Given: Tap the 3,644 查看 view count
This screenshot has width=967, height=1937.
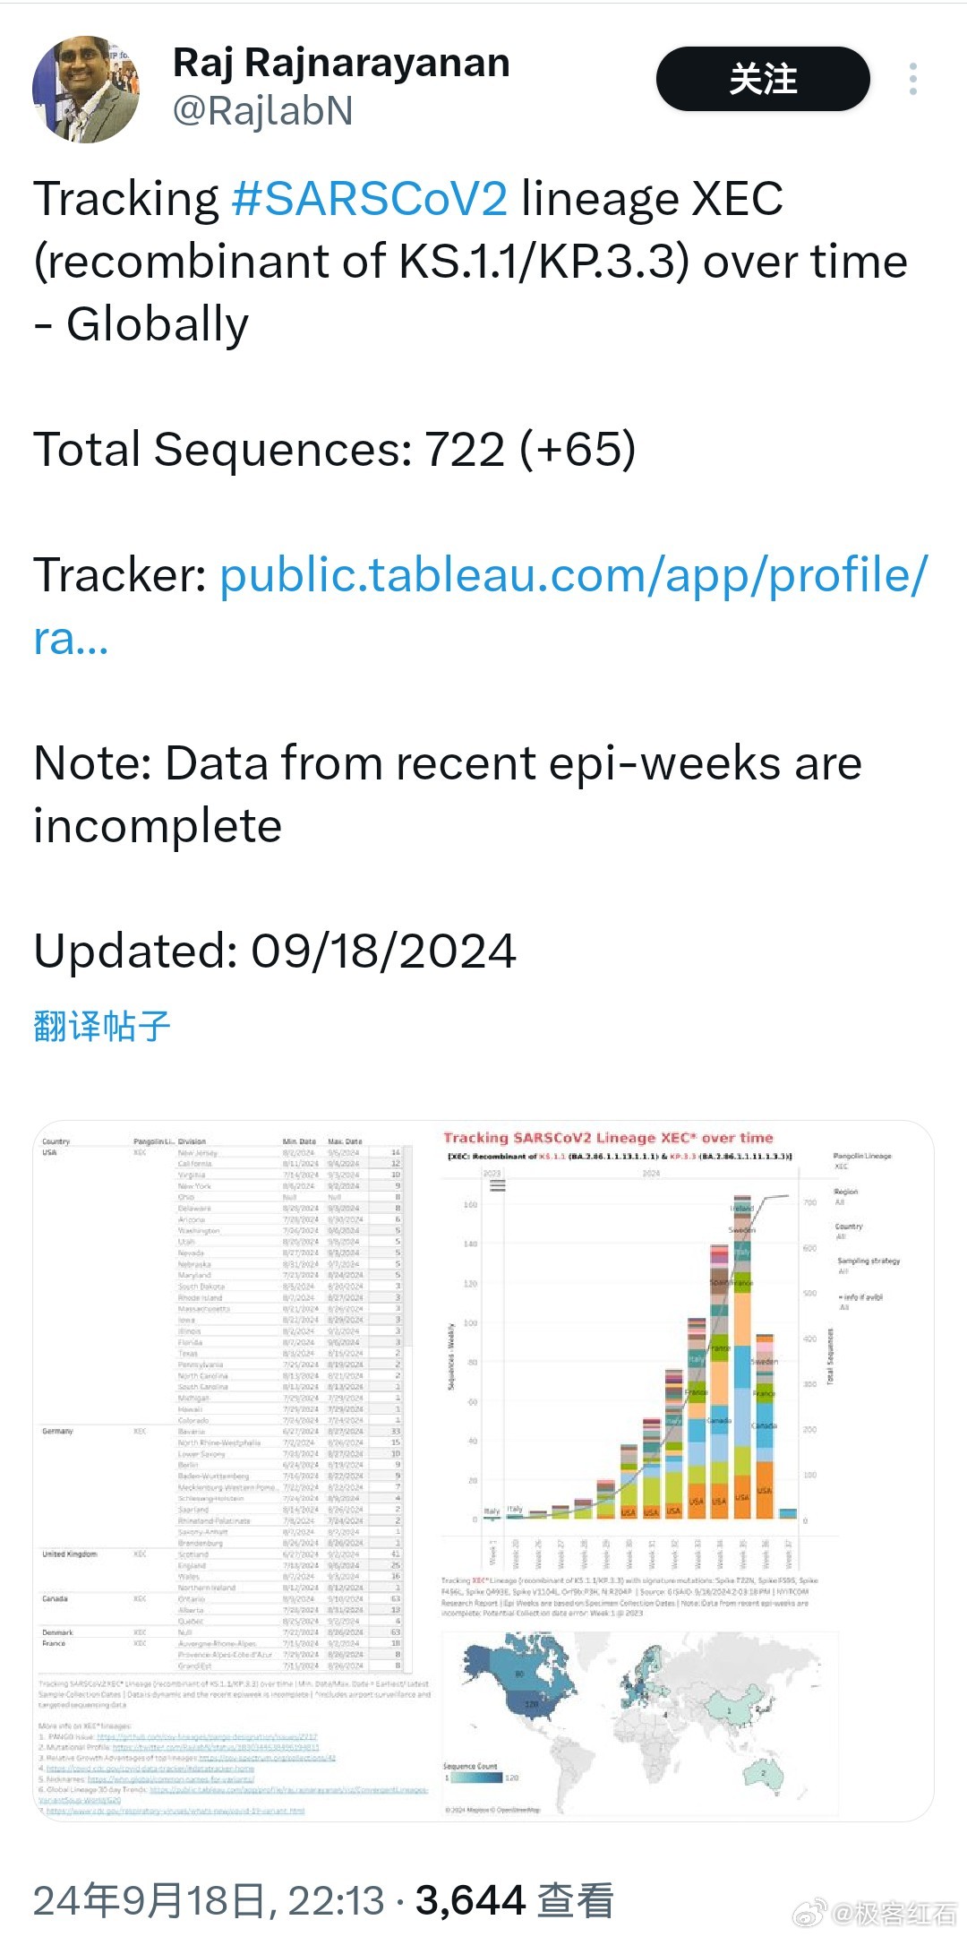Looking at the screenshot, I should [514, 1899].
